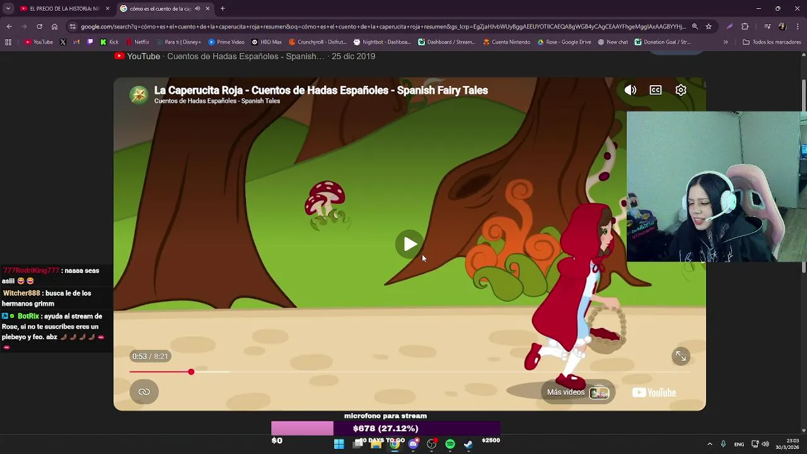Open the clock and date panel
The width and height of the screenshot is (807, 454).
point(787,445)
